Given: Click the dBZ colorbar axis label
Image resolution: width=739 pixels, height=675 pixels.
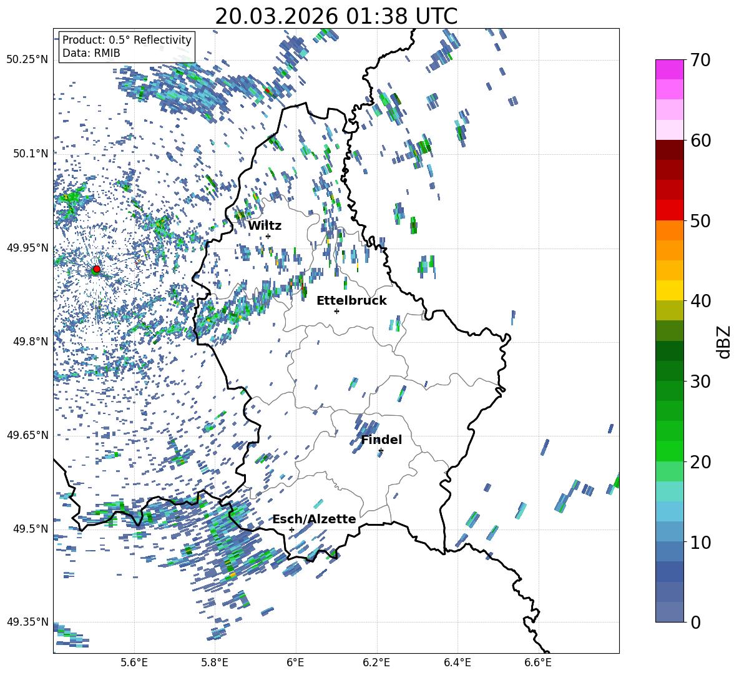Looking at the screenshot, I should click(724, 342).
